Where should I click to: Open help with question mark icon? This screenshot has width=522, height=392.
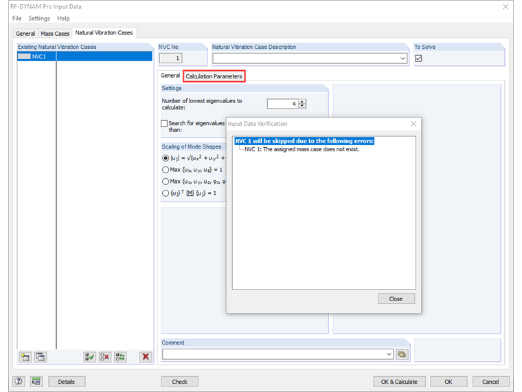[19, 381]
